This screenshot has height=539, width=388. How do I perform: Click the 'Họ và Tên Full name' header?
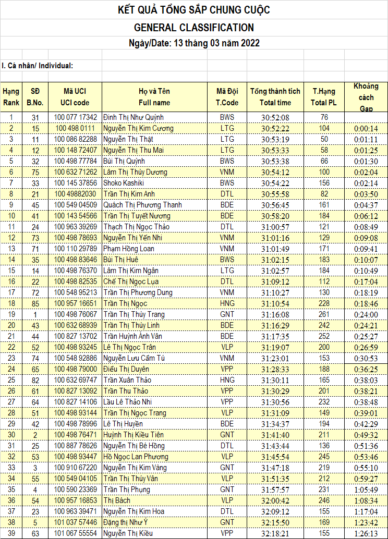tap(154, 97)
